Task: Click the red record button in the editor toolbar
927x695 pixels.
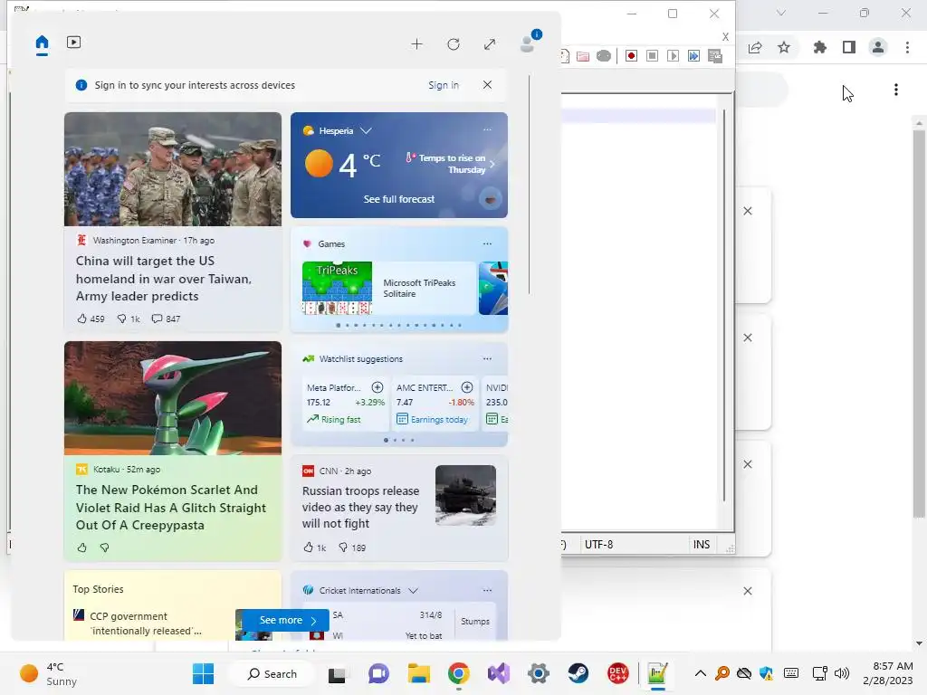Action: pyautogui.click(x=631, y=55)
